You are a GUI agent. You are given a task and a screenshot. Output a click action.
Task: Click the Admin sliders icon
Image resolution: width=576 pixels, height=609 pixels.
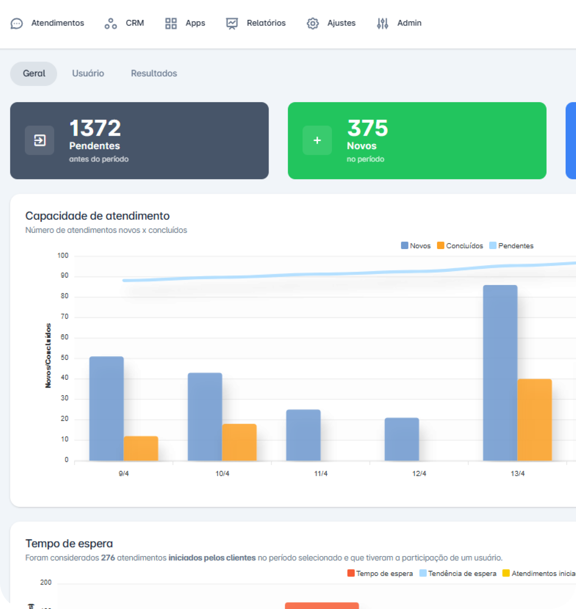click(382, 24)
